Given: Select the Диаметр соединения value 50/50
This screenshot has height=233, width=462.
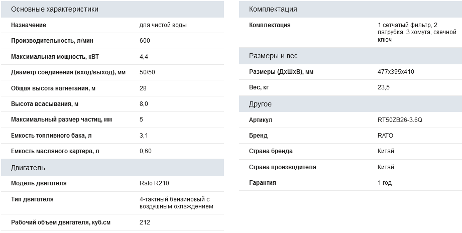Looking at the screenshot, I should (147, 72).
